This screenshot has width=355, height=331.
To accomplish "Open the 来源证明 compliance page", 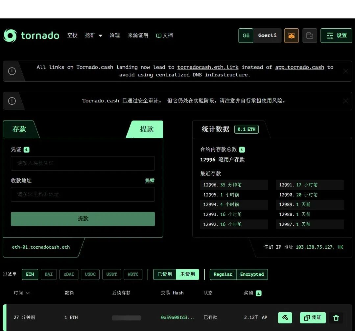I will click(x=138, y=35).
